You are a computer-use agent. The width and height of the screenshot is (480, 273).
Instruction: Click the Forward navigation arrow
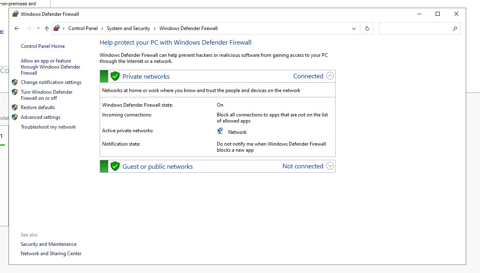coord(29,28)
